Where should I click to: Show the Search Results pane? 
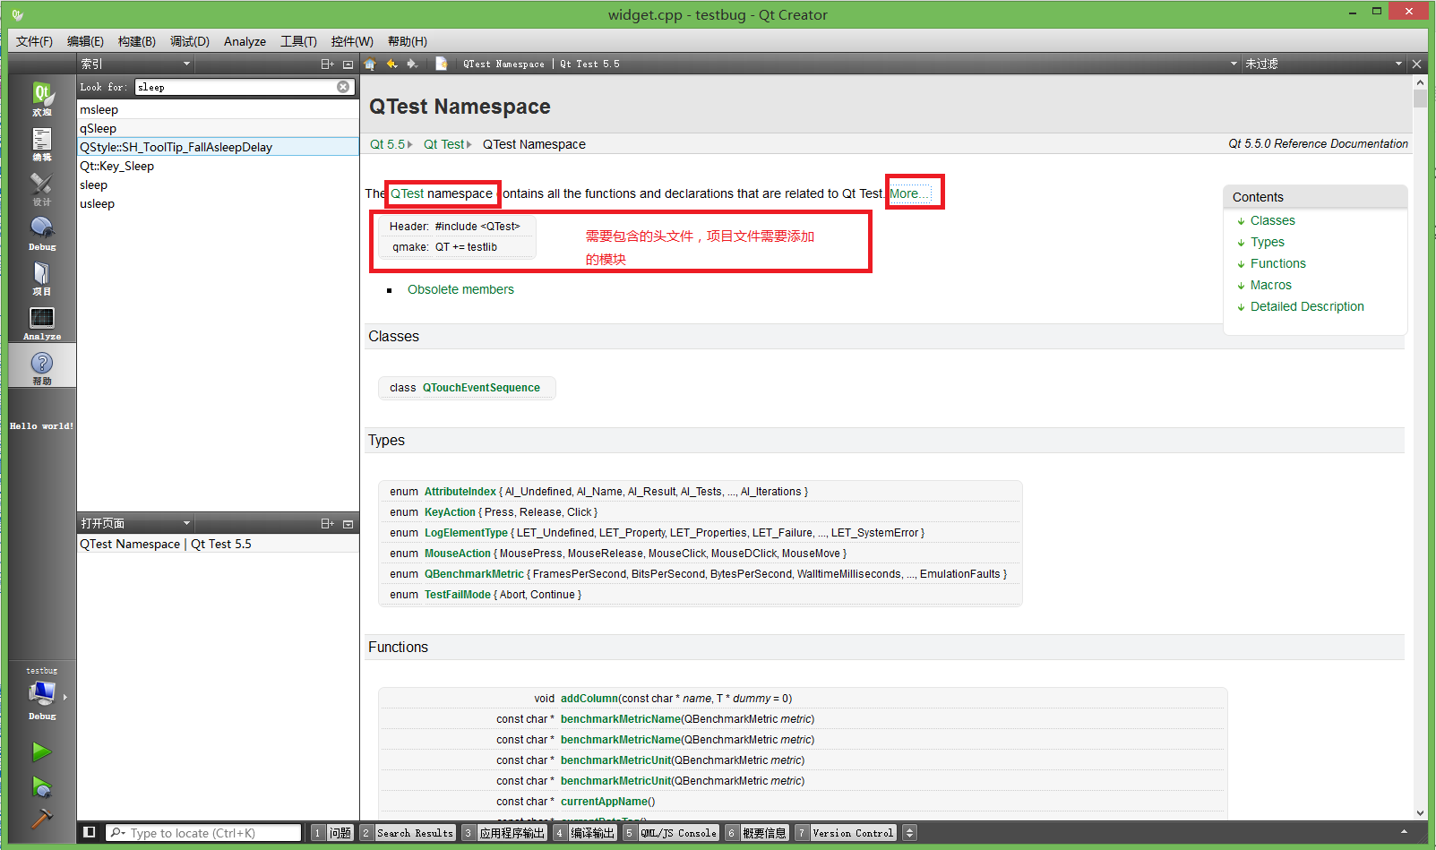pyautogui.click(x=408, y=832)
